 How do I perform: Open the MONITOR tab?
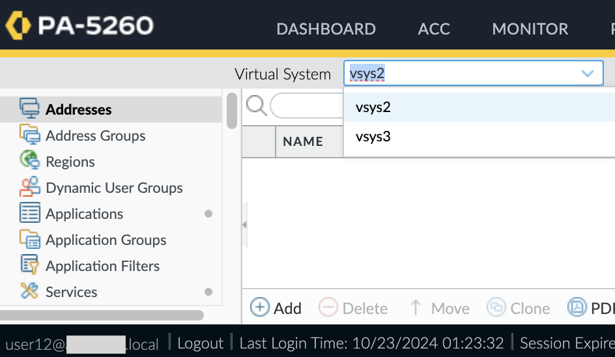[530, 29]
